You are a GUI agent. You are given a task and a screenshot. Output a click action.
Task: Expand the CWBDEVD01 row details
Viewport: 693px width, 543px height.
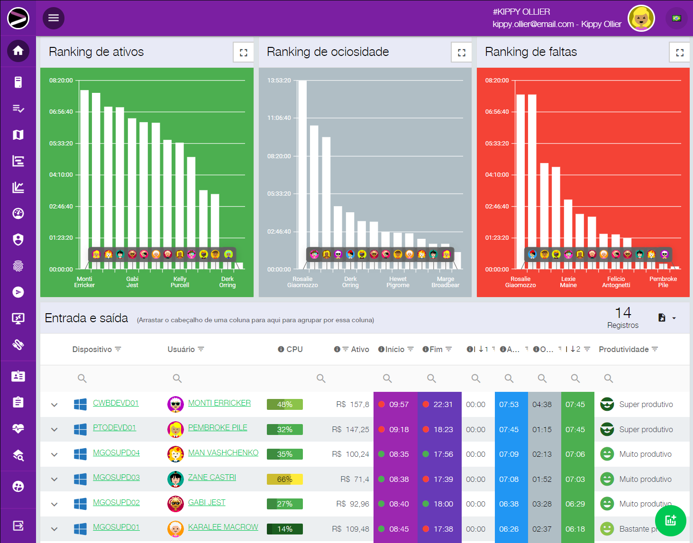[55, 405]
